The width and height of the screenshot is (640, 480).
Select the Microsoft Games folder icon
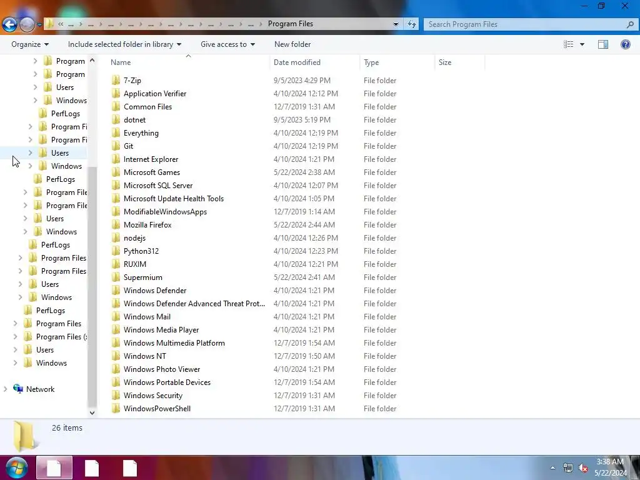[x=116, y=172]
